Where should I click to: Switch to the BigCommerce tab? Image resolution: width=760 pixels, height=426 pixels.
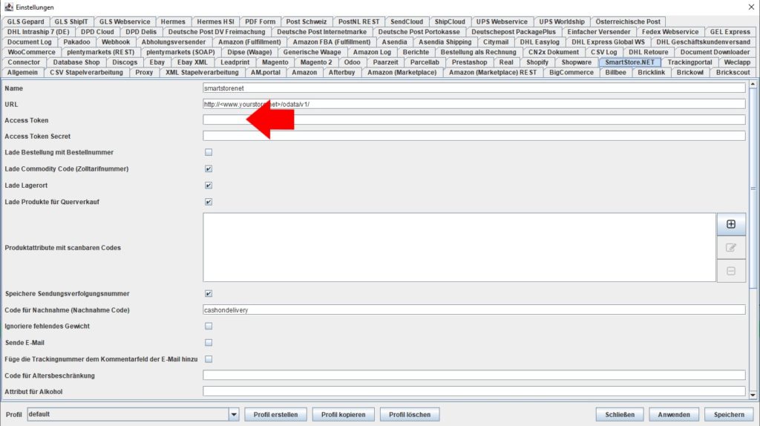coord(571,72)
